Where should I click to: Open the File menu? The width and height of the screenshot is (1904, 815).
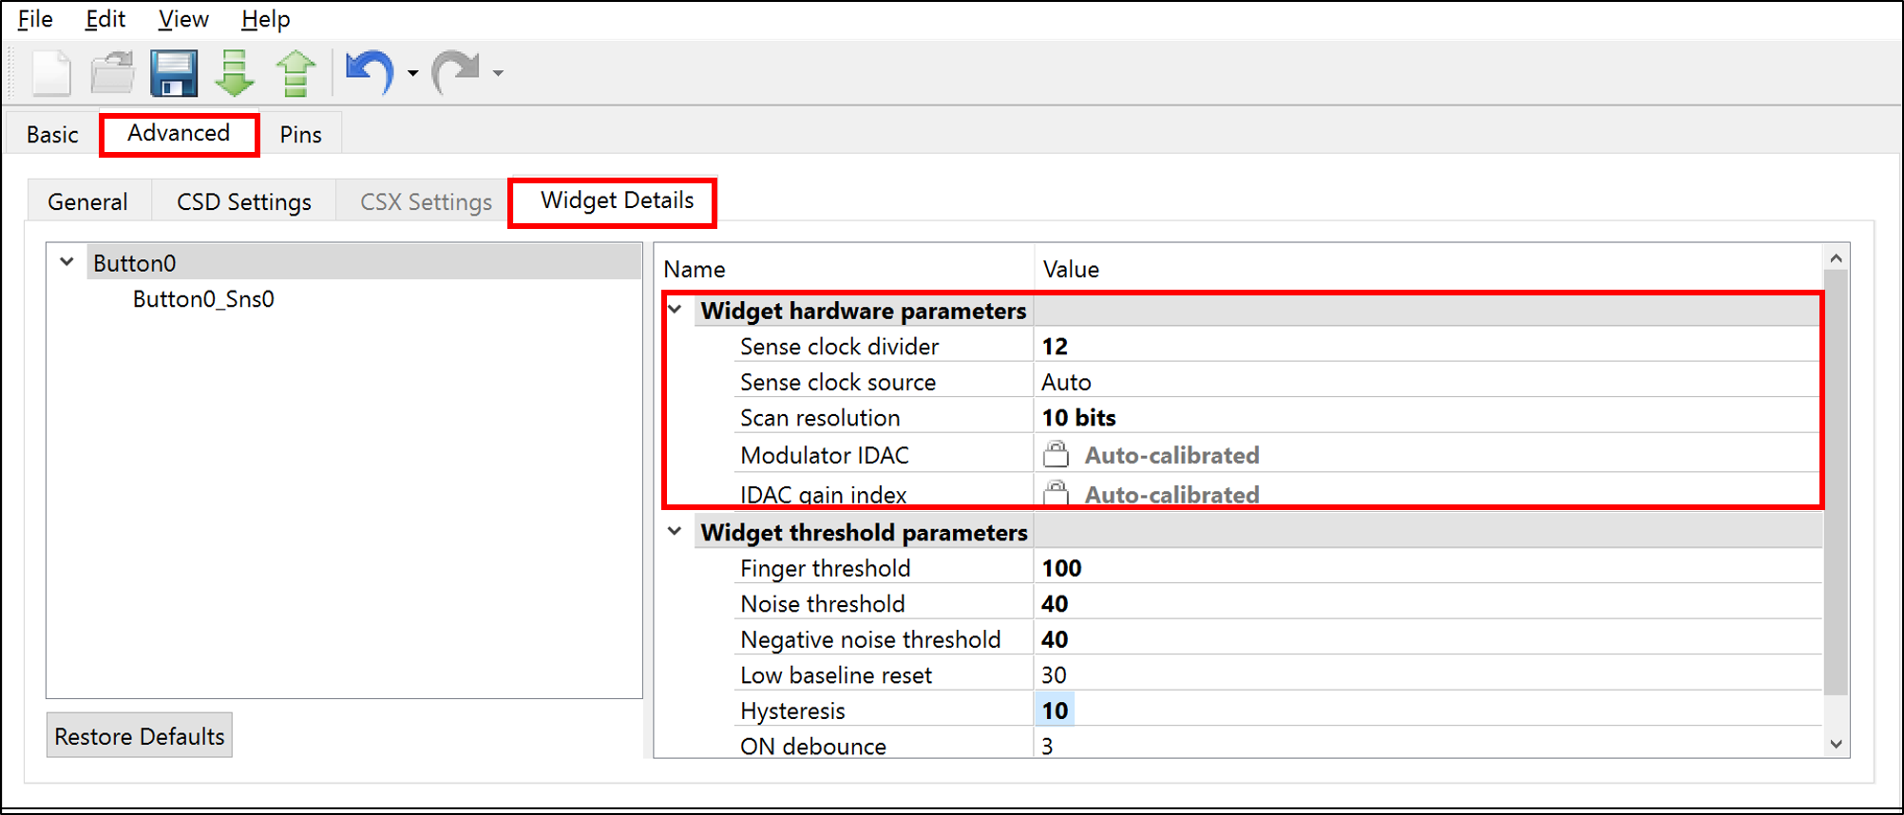click(x=35, y=19)
